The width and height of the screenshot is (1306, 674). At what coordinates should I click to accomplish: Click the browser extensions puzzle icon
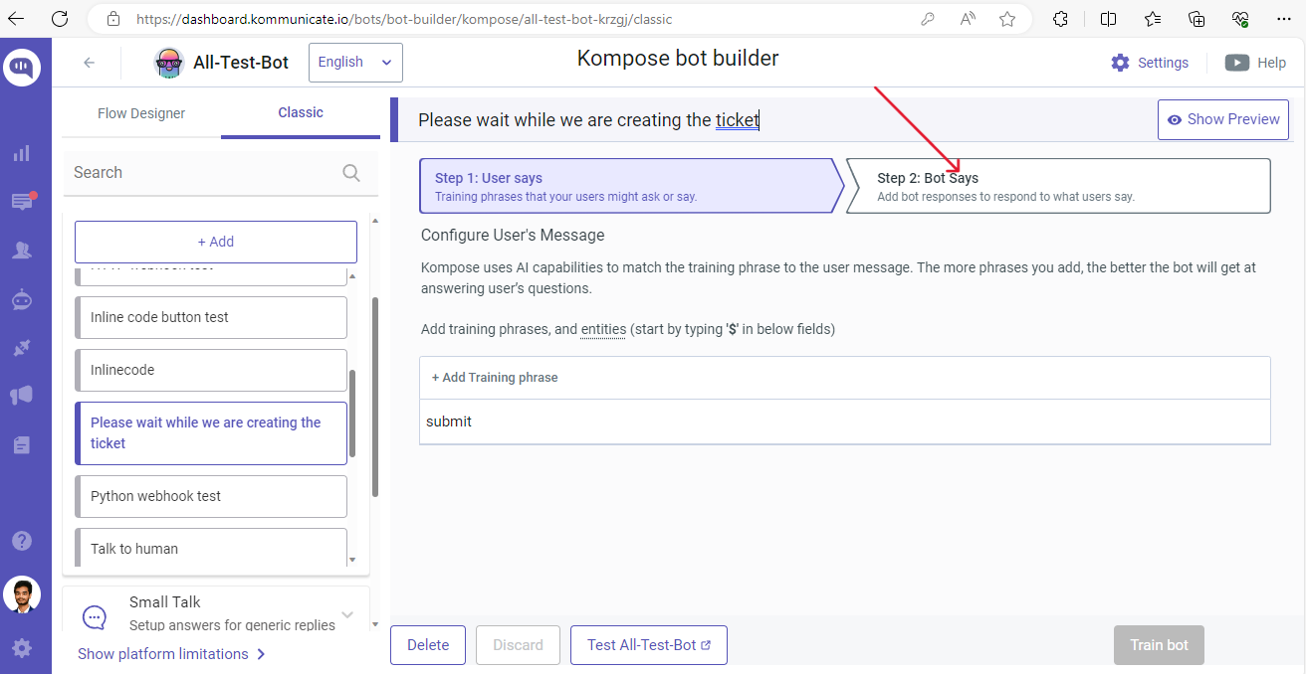(1059, 19)
